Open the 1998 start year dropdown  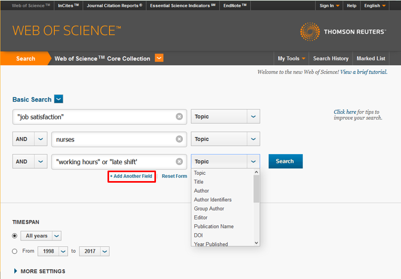tap(63, 252)
